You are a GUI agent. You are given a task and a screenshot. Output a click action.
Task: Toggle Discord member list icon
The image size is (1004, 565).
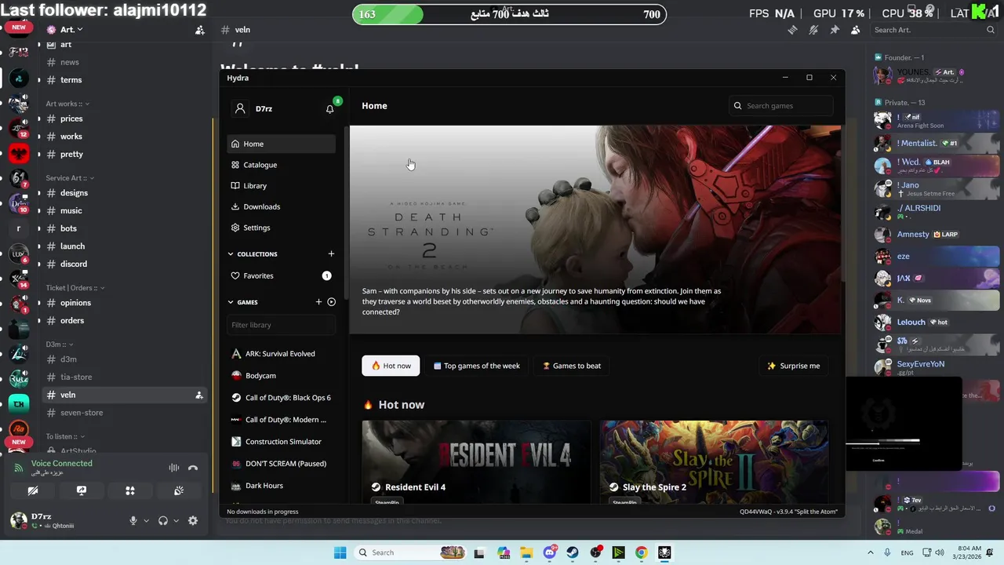855,30
